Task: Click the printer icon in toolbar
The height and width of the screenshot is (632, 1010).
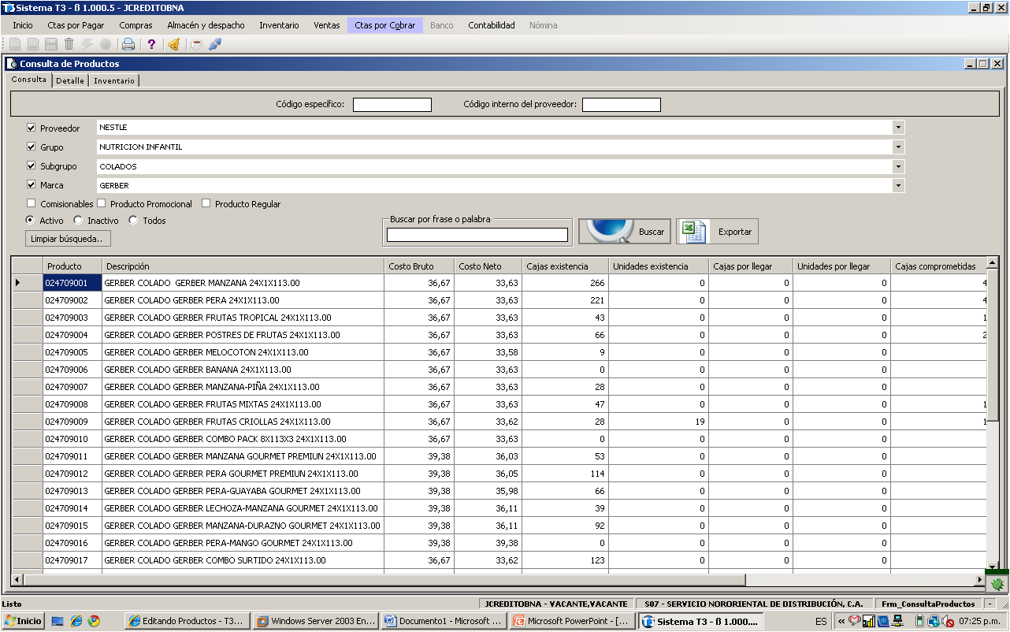Action: (128, 44)
